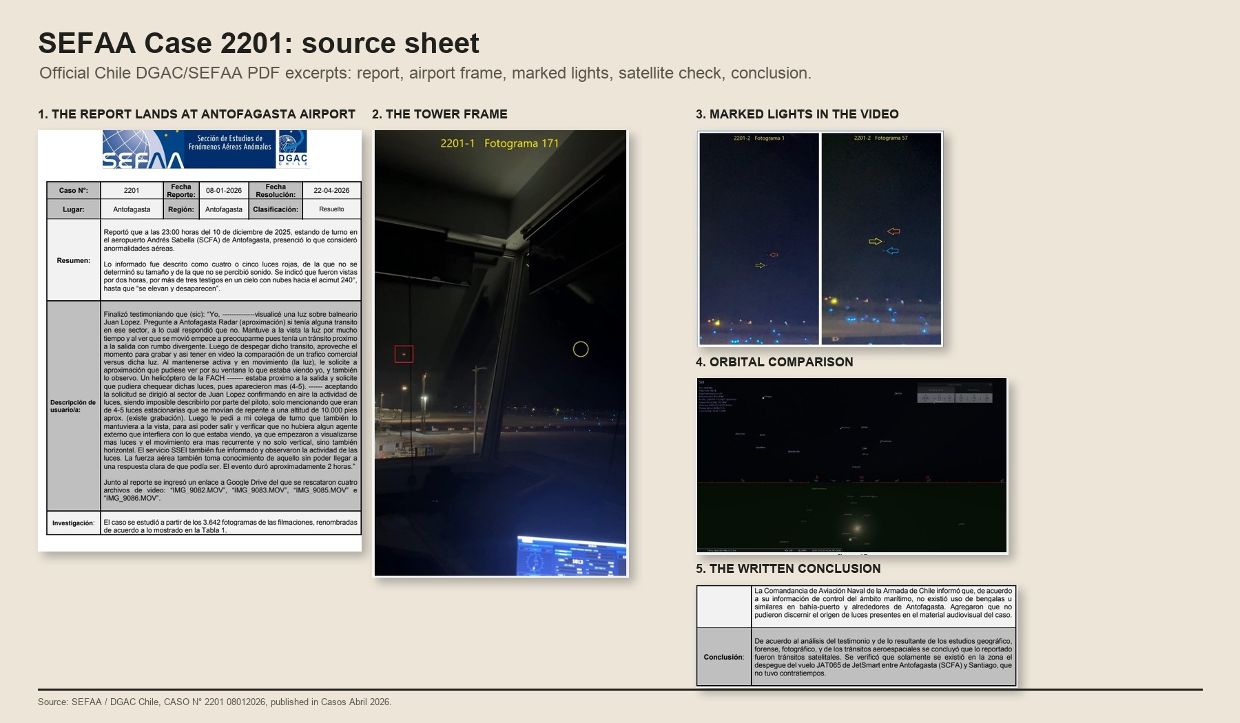
Task: Click the report date '08-01-2026'
Action: click(x=224, y=191)
